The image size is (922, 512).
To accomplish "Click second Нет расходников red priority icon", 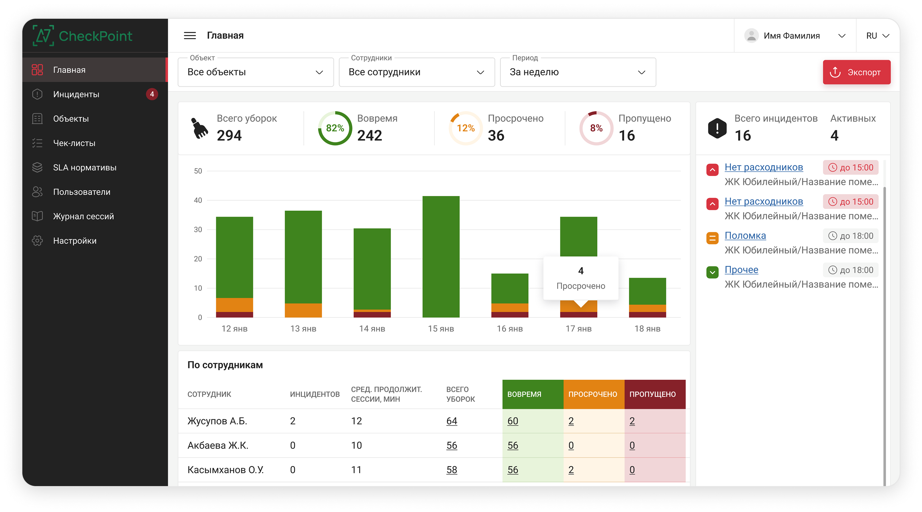I will click(x=712, y=204).
